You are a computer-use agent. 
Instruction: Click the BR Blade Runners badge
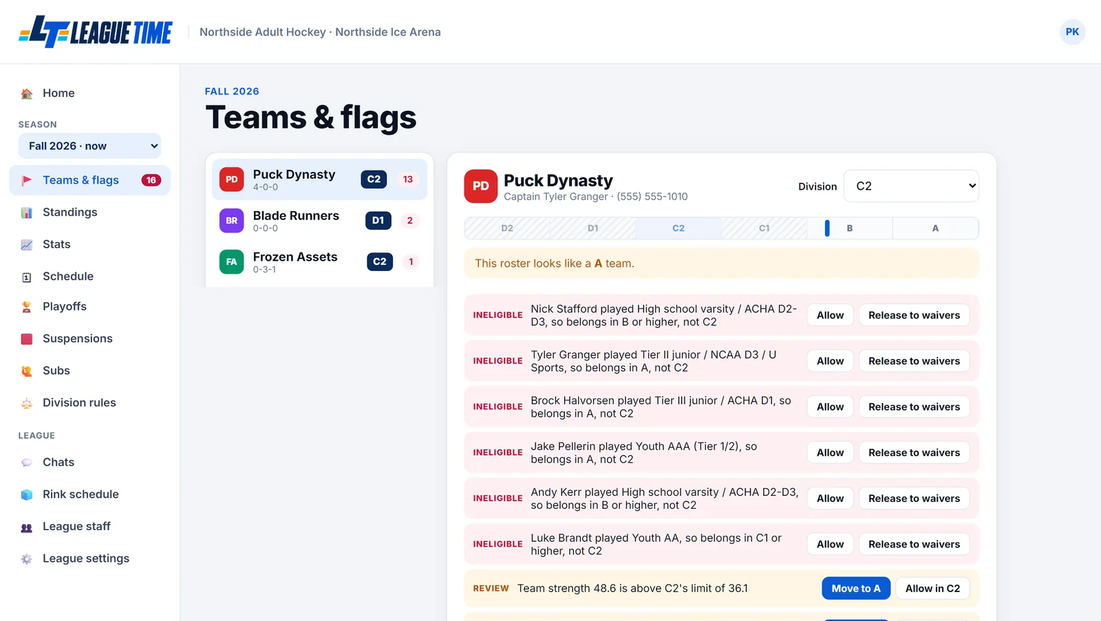point(232,221)
